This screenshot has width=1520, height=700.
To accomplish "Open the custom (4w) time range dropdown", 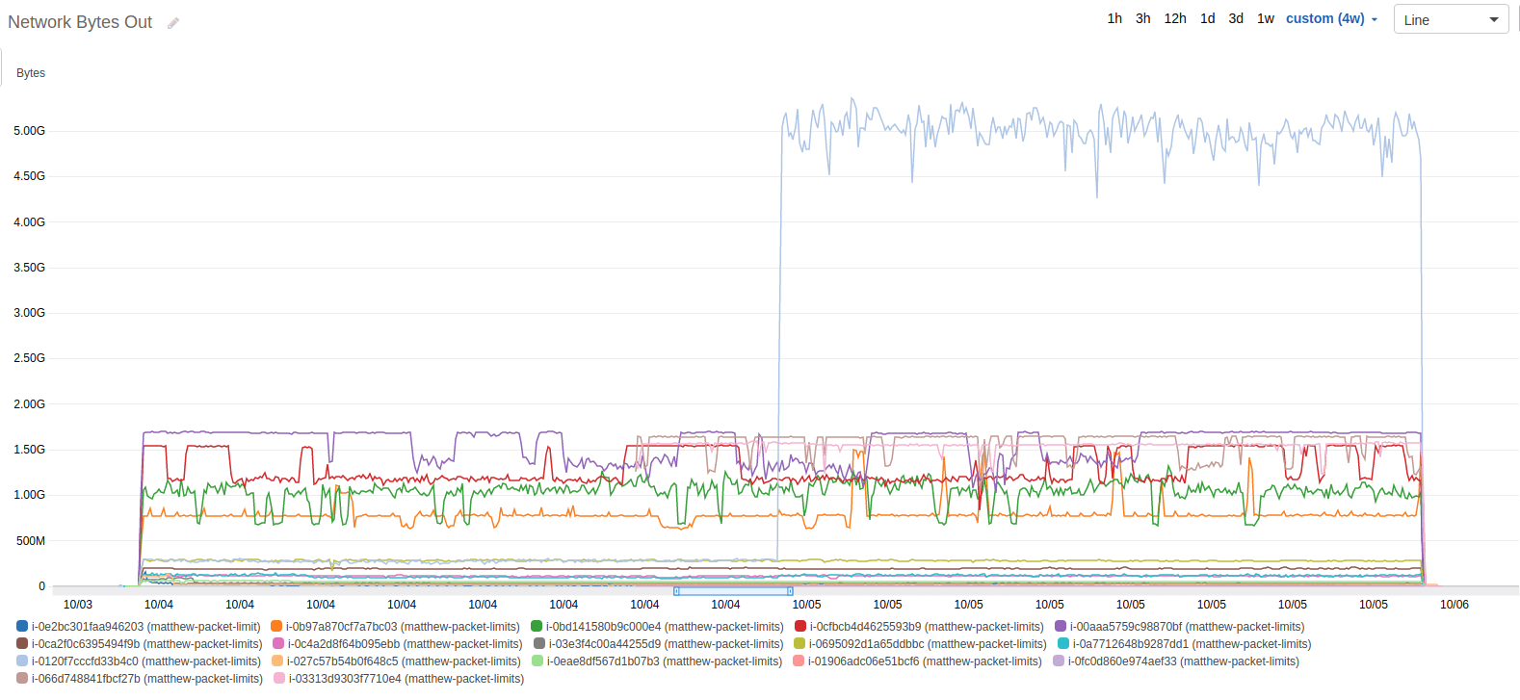I will [1331, 19].
